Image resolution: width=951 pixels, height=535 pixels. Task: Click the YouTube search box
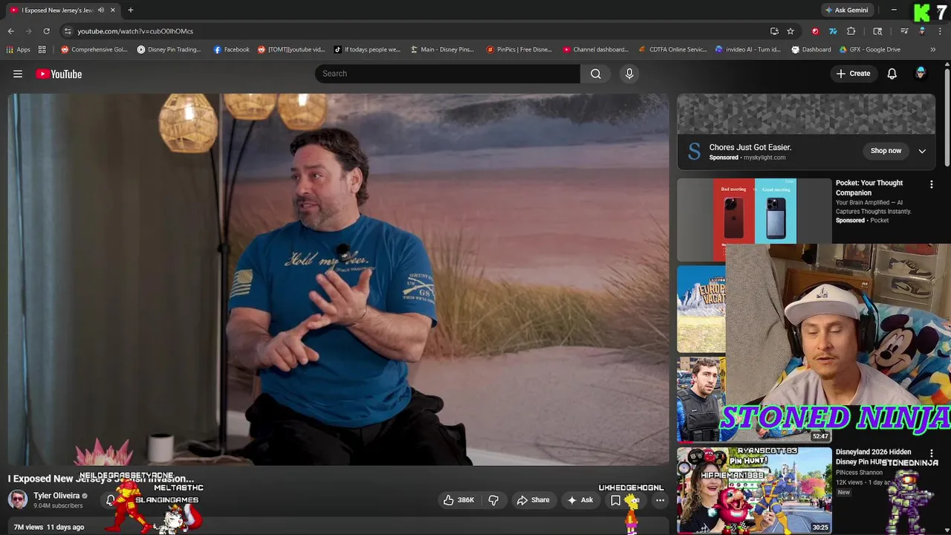447,74
